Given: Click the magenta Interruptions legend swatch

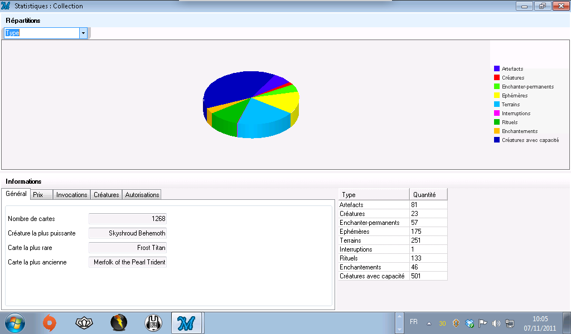Looking at the screenshot, I should [x=497, y=113].
